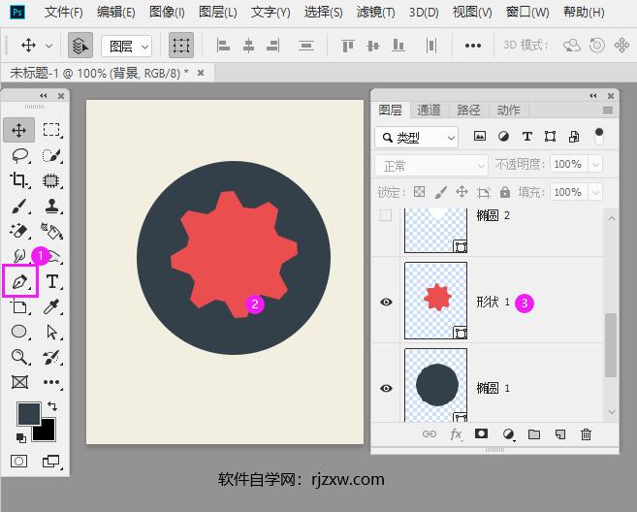Choose the Lasso tool
637x512 pixels.
click(x=19, y=155)
